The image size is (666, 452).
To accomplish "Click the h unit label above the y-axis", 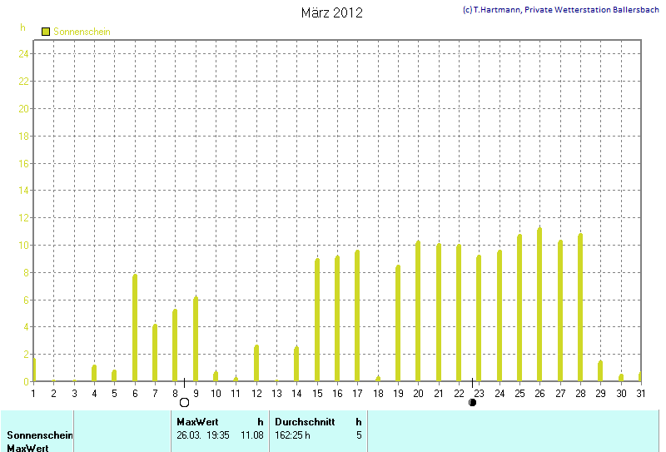I will 23,27.
